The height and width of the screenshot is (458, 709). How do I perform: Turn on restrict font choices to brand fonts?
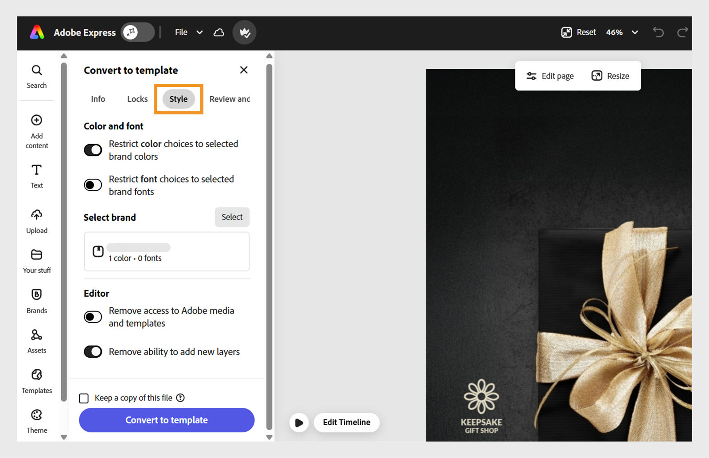click(93, 185)
